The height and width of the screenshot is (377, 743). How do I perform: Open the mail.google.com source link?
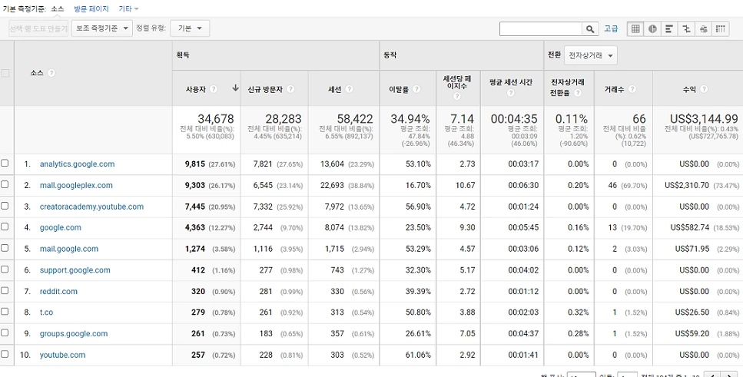tap(69, 249)
